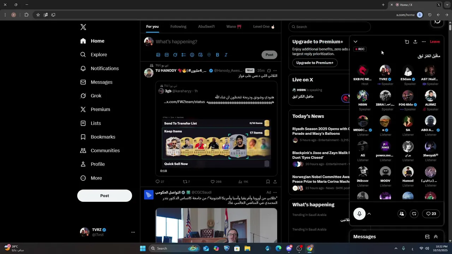Open the Level One tab

264,26
